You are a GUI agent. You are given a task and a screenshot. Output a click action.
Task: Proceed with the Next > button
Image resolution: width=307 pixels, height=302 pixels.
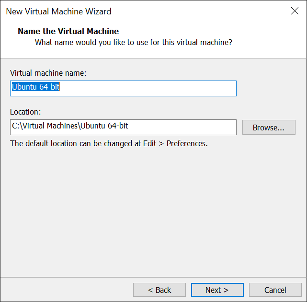pos(217,290)
